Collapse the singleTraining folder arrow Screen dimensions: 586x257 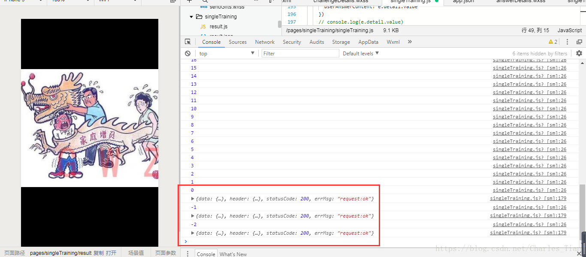click(x=191, y=17)
